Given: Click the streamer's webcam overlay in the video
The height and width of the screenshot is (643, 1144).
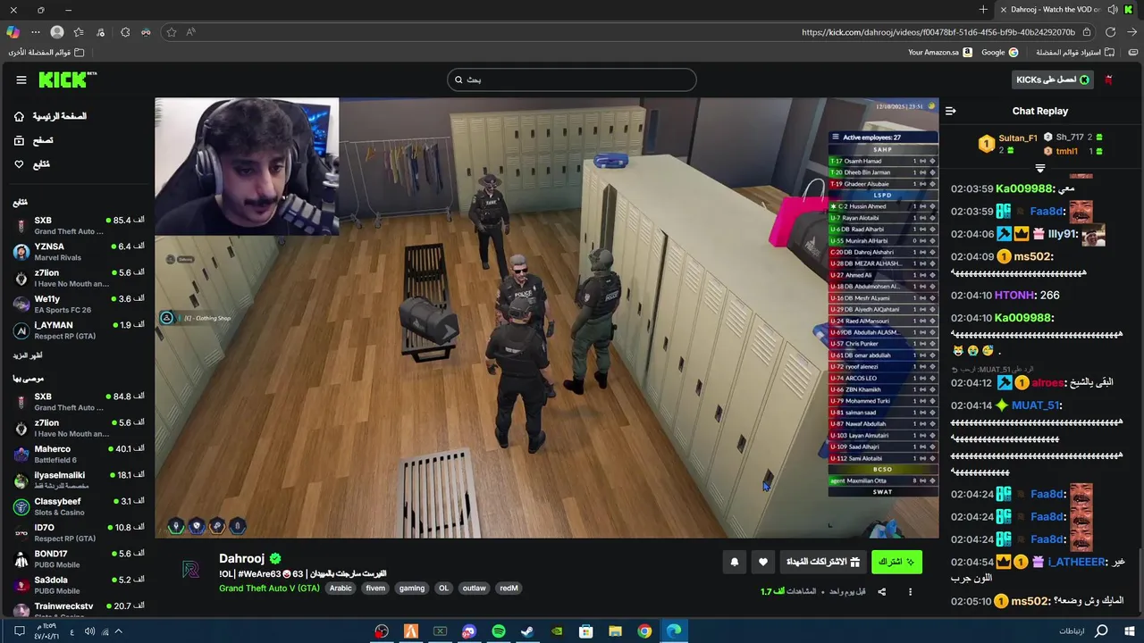Looking at the screenshot, I should 247,167.
